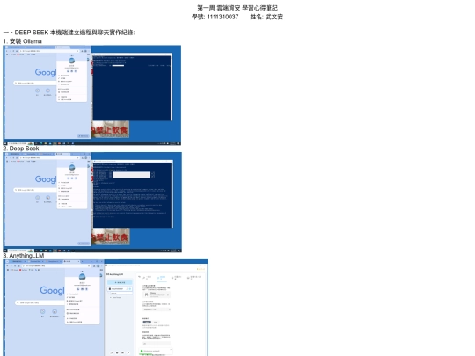Select the name text 姓名: 武文安
The image size is (475, 356).
(267, 17)
